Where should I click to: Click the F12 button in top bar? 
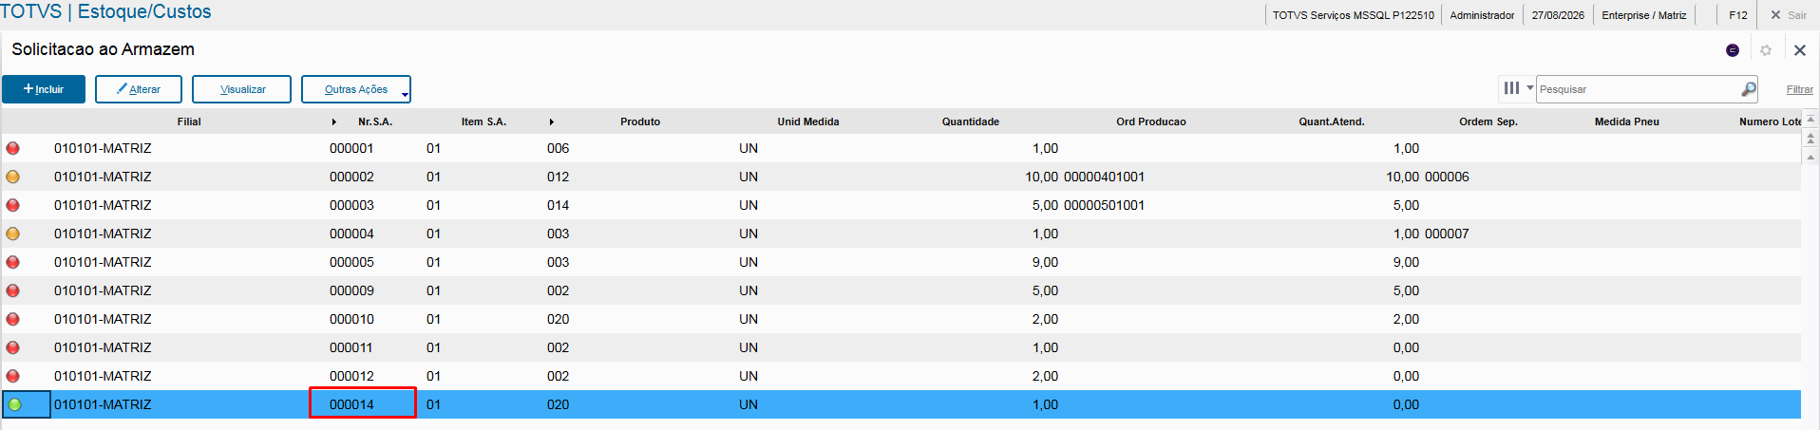pyautogui.click(x=1737, y=15)
